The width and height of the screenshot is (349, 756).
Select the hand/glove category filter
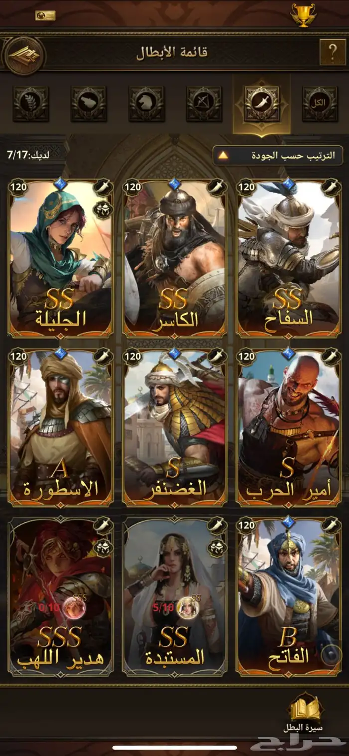click(89, 104)
